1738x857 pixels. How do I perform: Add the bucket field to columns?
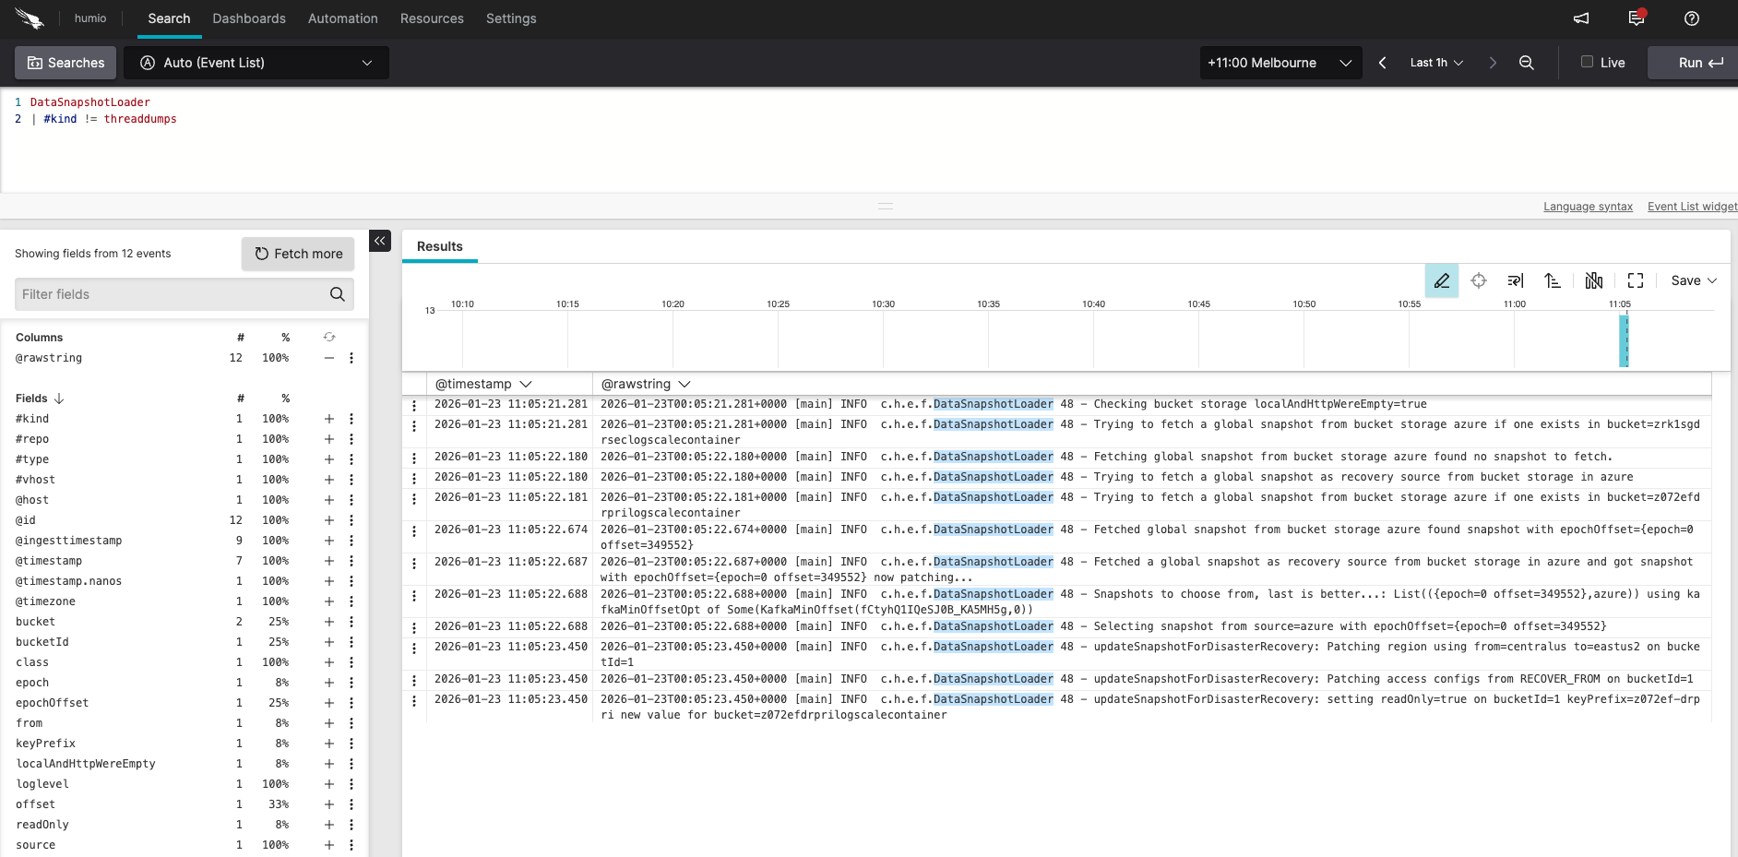[x=328, y=622]
